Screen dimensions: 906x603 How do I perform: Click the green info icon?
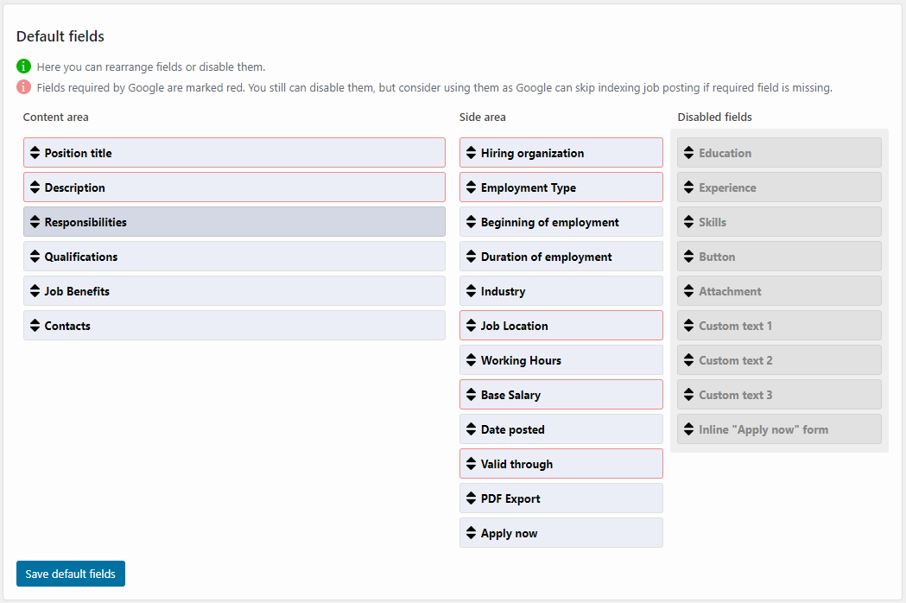pos(23,66)
